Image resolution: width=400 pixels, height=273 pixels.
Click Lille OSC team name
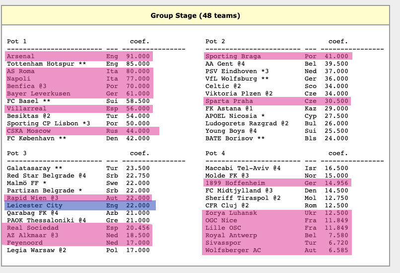tap(223, 228)
